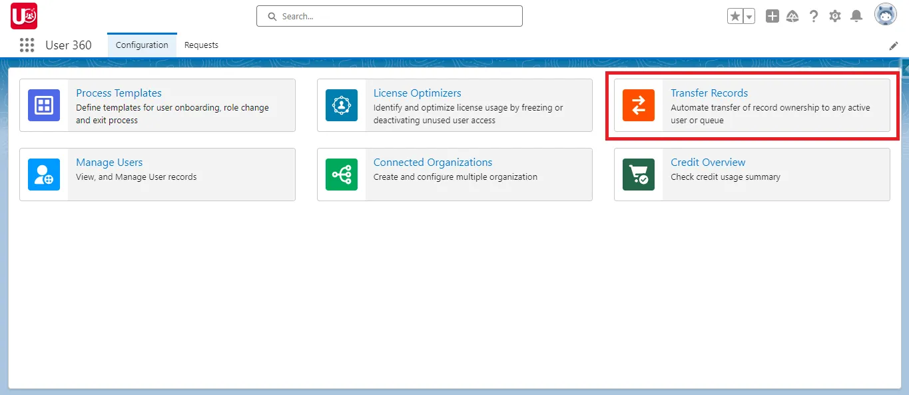The height and width of the screenshot is (395, 909).
Task: Select the Process Templates tile icon
Action: [x=44, y=105]
